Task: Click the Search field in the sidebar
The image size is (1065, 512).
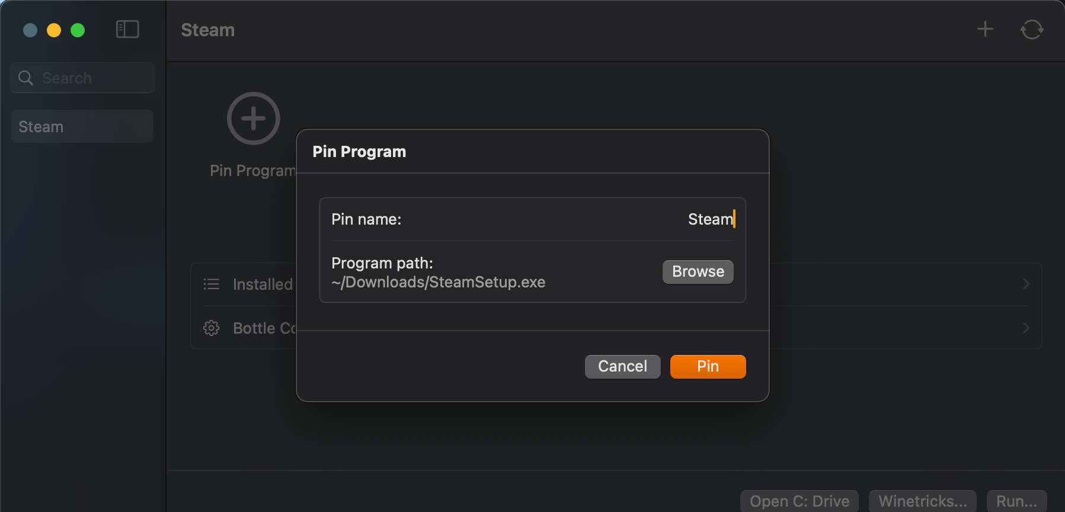Action: click(82, 78)
